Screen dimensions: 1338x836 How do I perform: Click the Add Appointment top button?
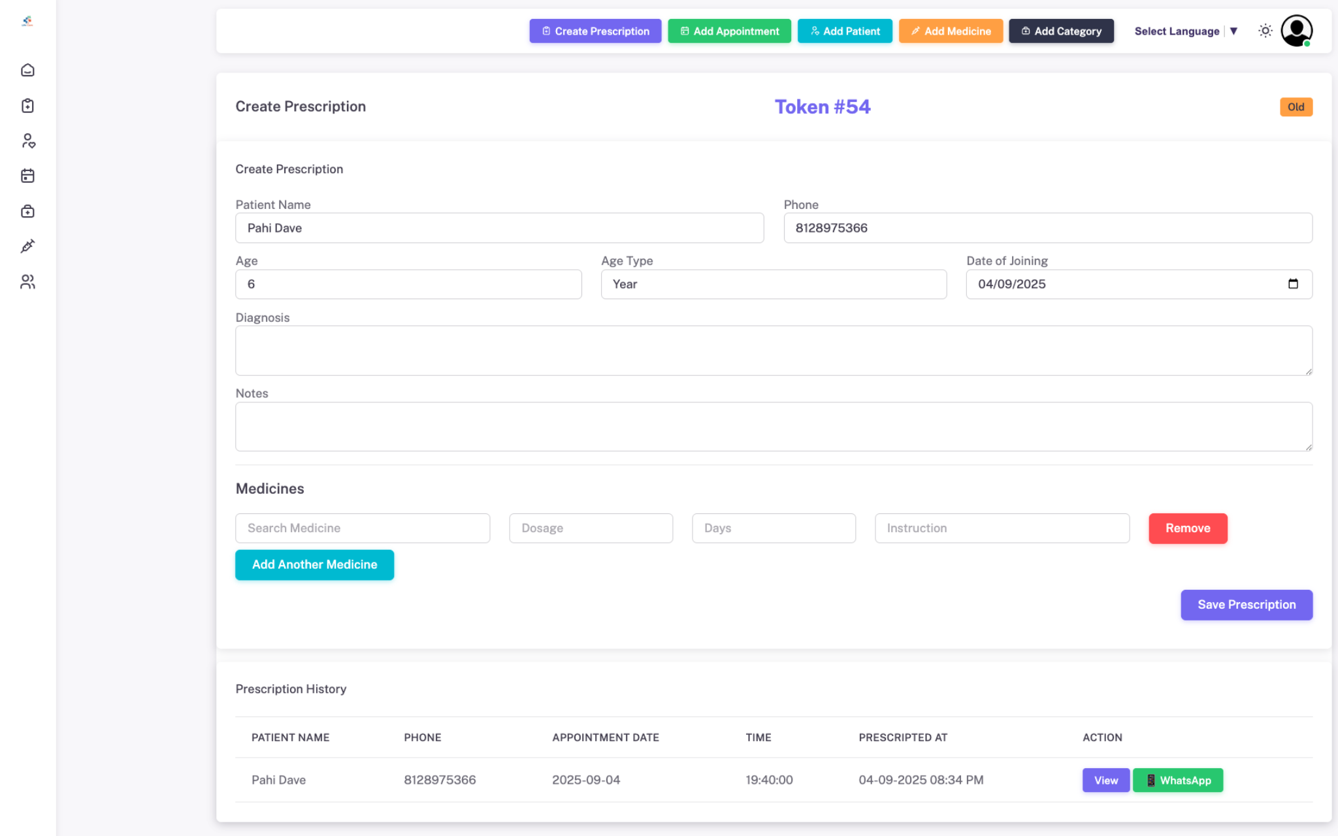pos(729,31)
